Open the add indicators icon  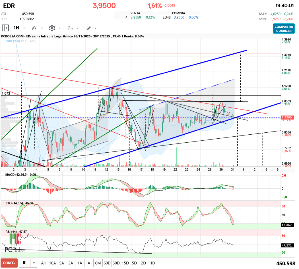[x=70, y=28]
